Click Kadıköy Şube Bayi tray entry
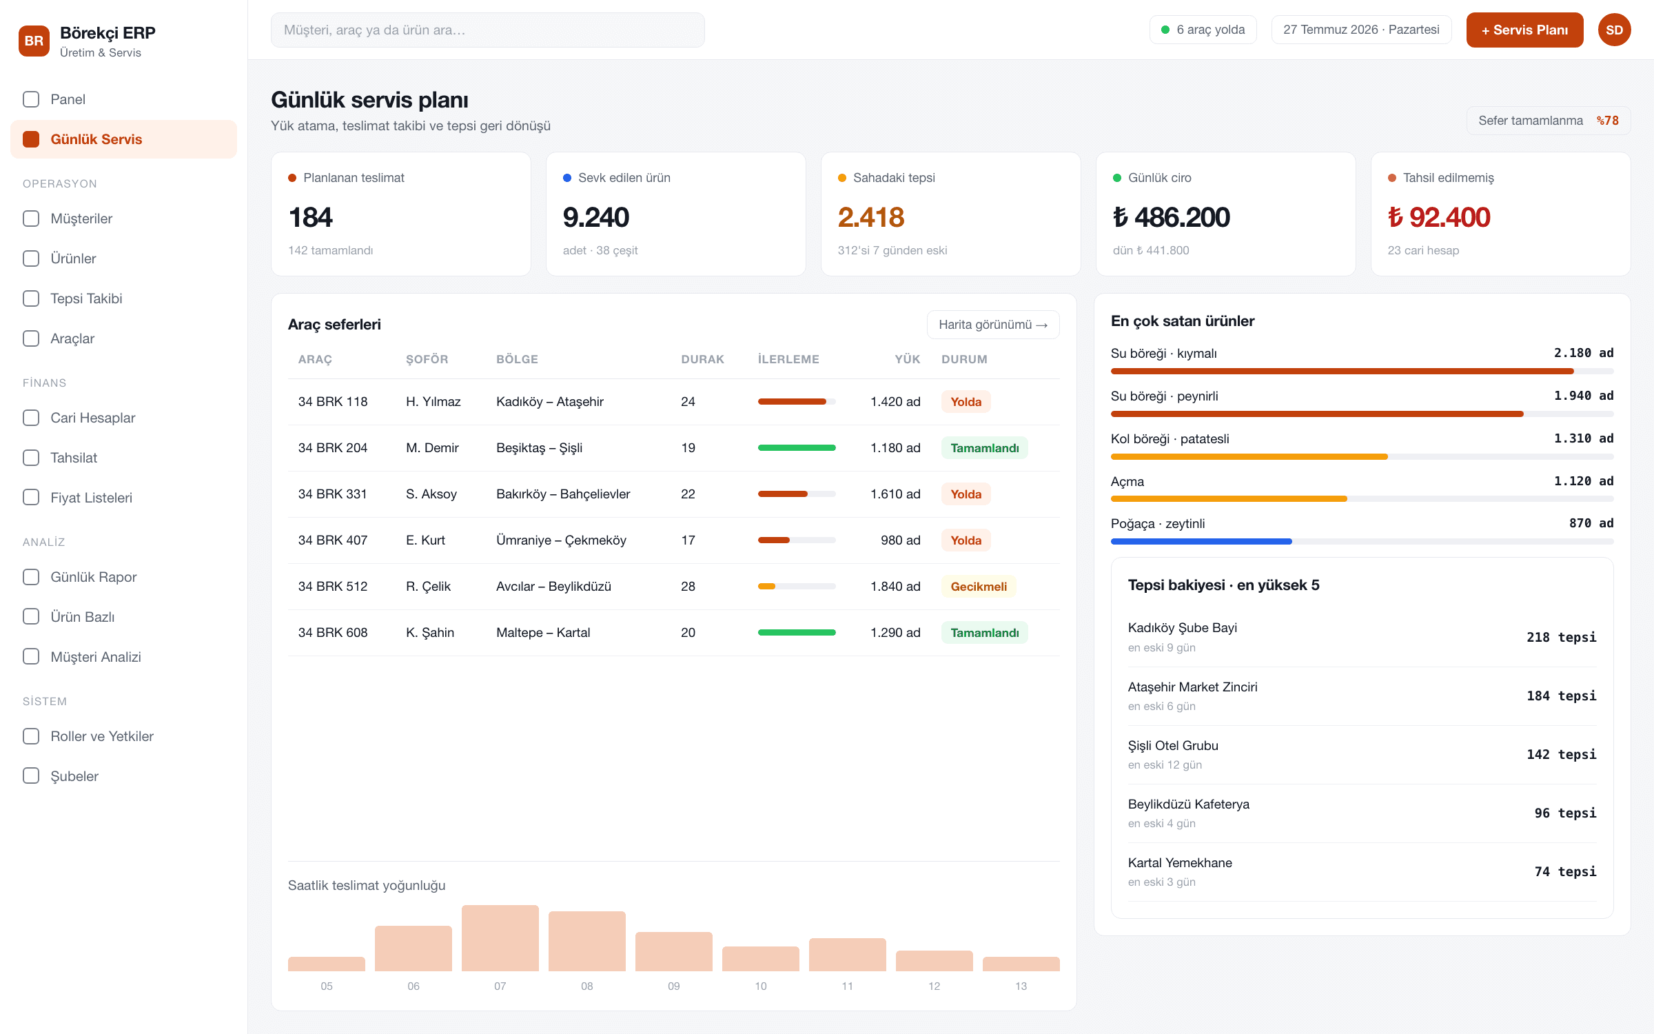 click(x=1362, y=637)
